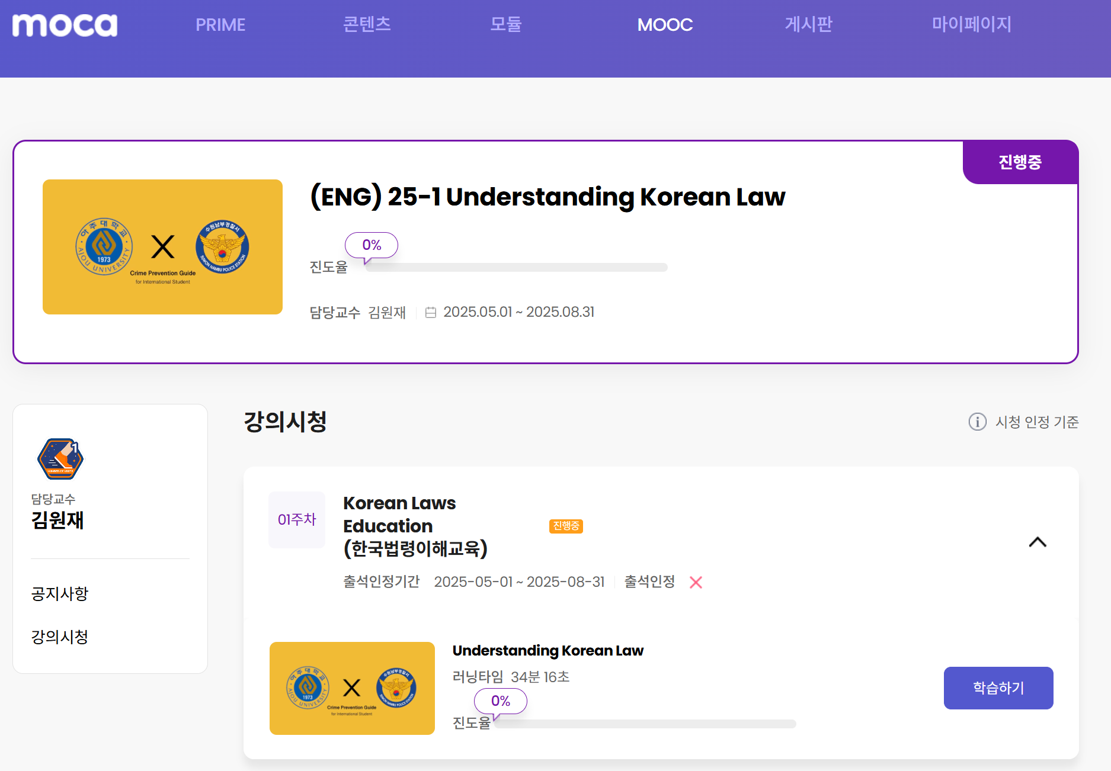Click the info icon next to 시청 인정 기준

click(977, 422)
